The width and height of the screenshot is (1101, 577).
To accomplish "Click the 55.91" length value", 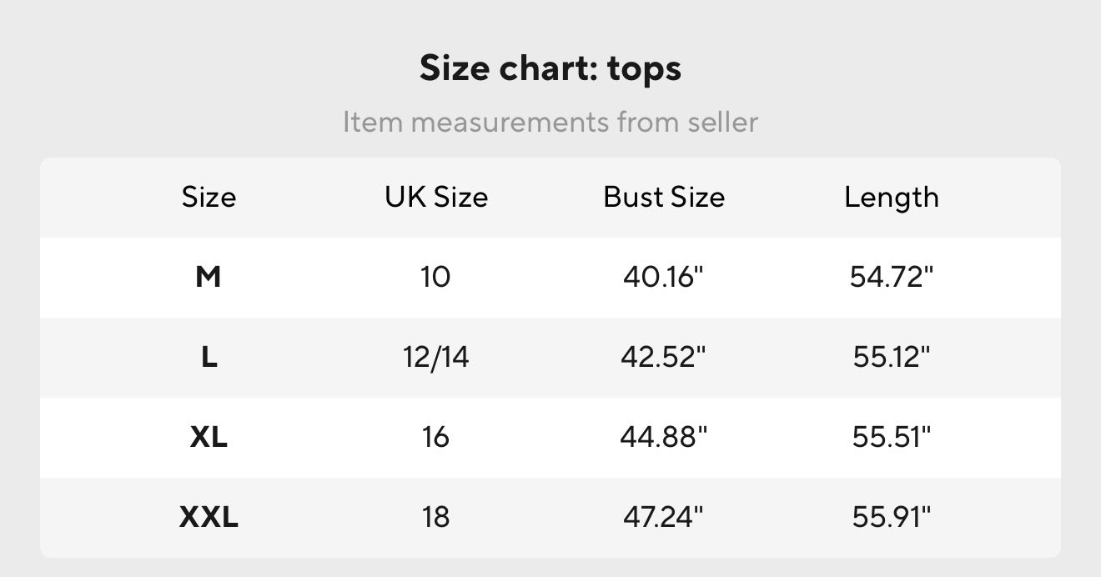I will [892, 517].
